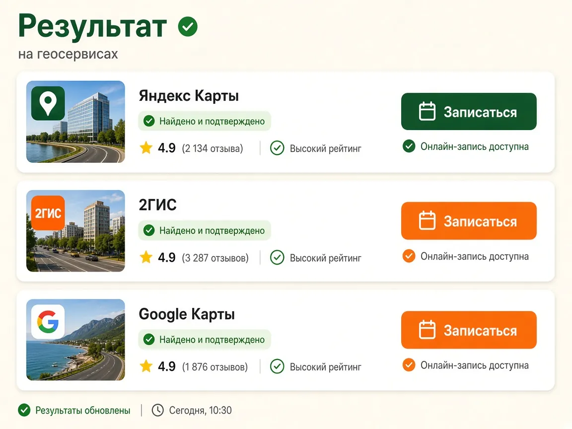Open the Google Карты coastal road thumbnail
Viewport: 572px width, 429px height.
[x=75, y=340]
